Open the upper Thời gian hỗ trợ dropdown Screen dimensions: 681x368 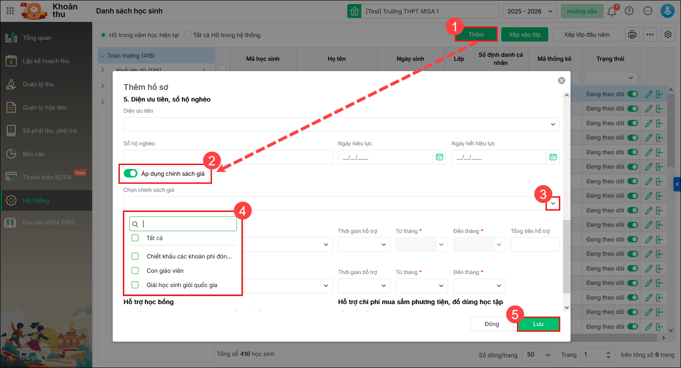click(364, 245)
